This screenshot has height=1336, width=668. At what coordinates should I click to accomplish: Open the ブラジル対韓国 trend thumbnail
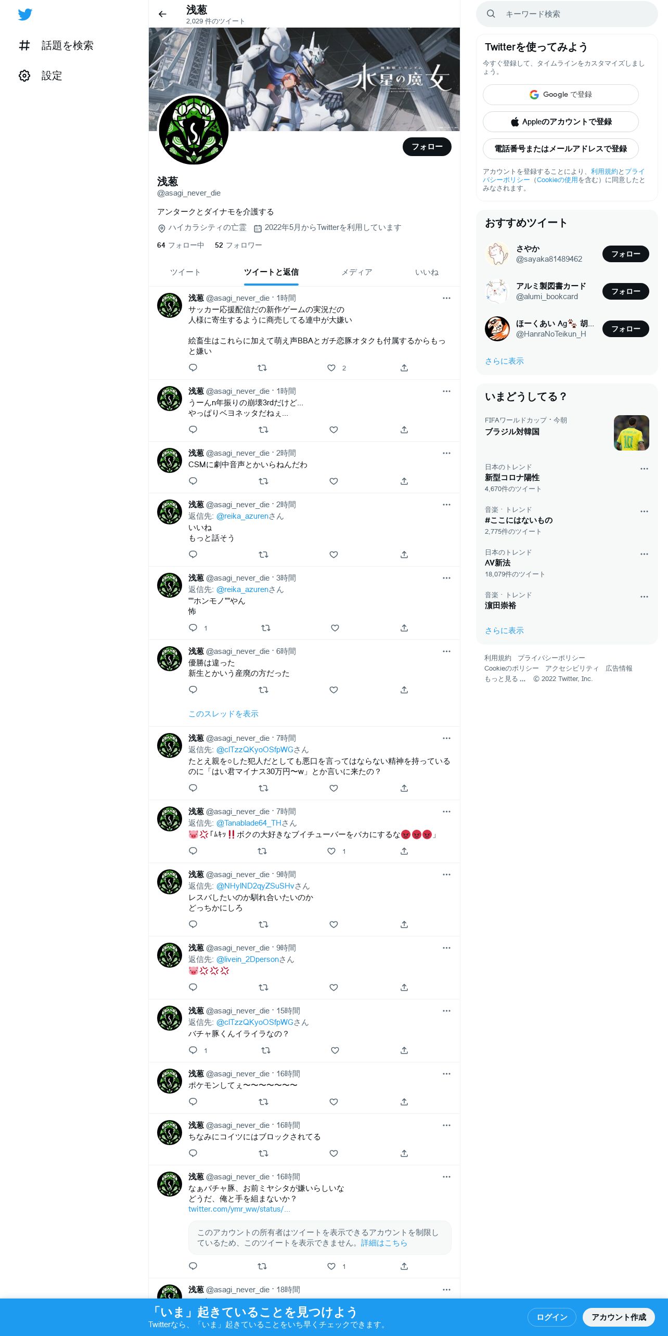pyautogui.click(x=632, y=433)
